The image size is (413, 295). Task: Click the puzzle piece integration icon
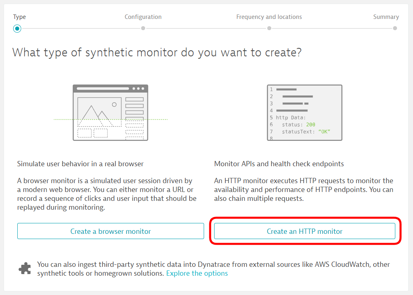click(x=25, y=268)
